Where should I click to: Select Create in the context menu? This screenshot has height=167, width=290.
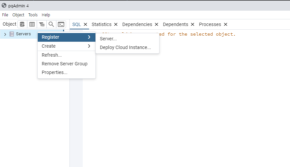[x=67, y=46]
